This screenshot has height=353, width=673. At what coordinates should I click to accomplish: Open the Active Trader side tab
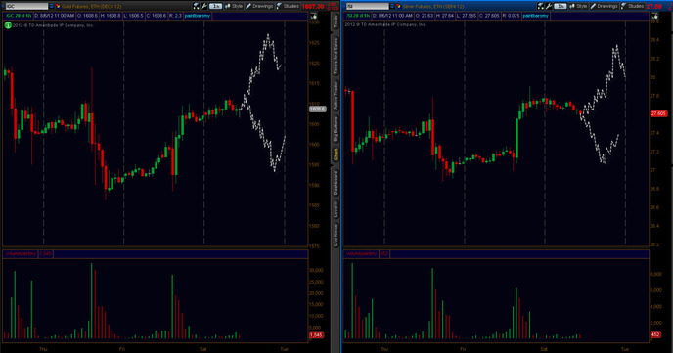336,95
